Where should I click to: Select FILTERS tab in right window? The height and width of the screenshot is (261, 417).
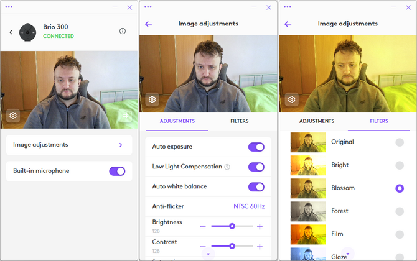pyautogui.click(x=379, y=121)
